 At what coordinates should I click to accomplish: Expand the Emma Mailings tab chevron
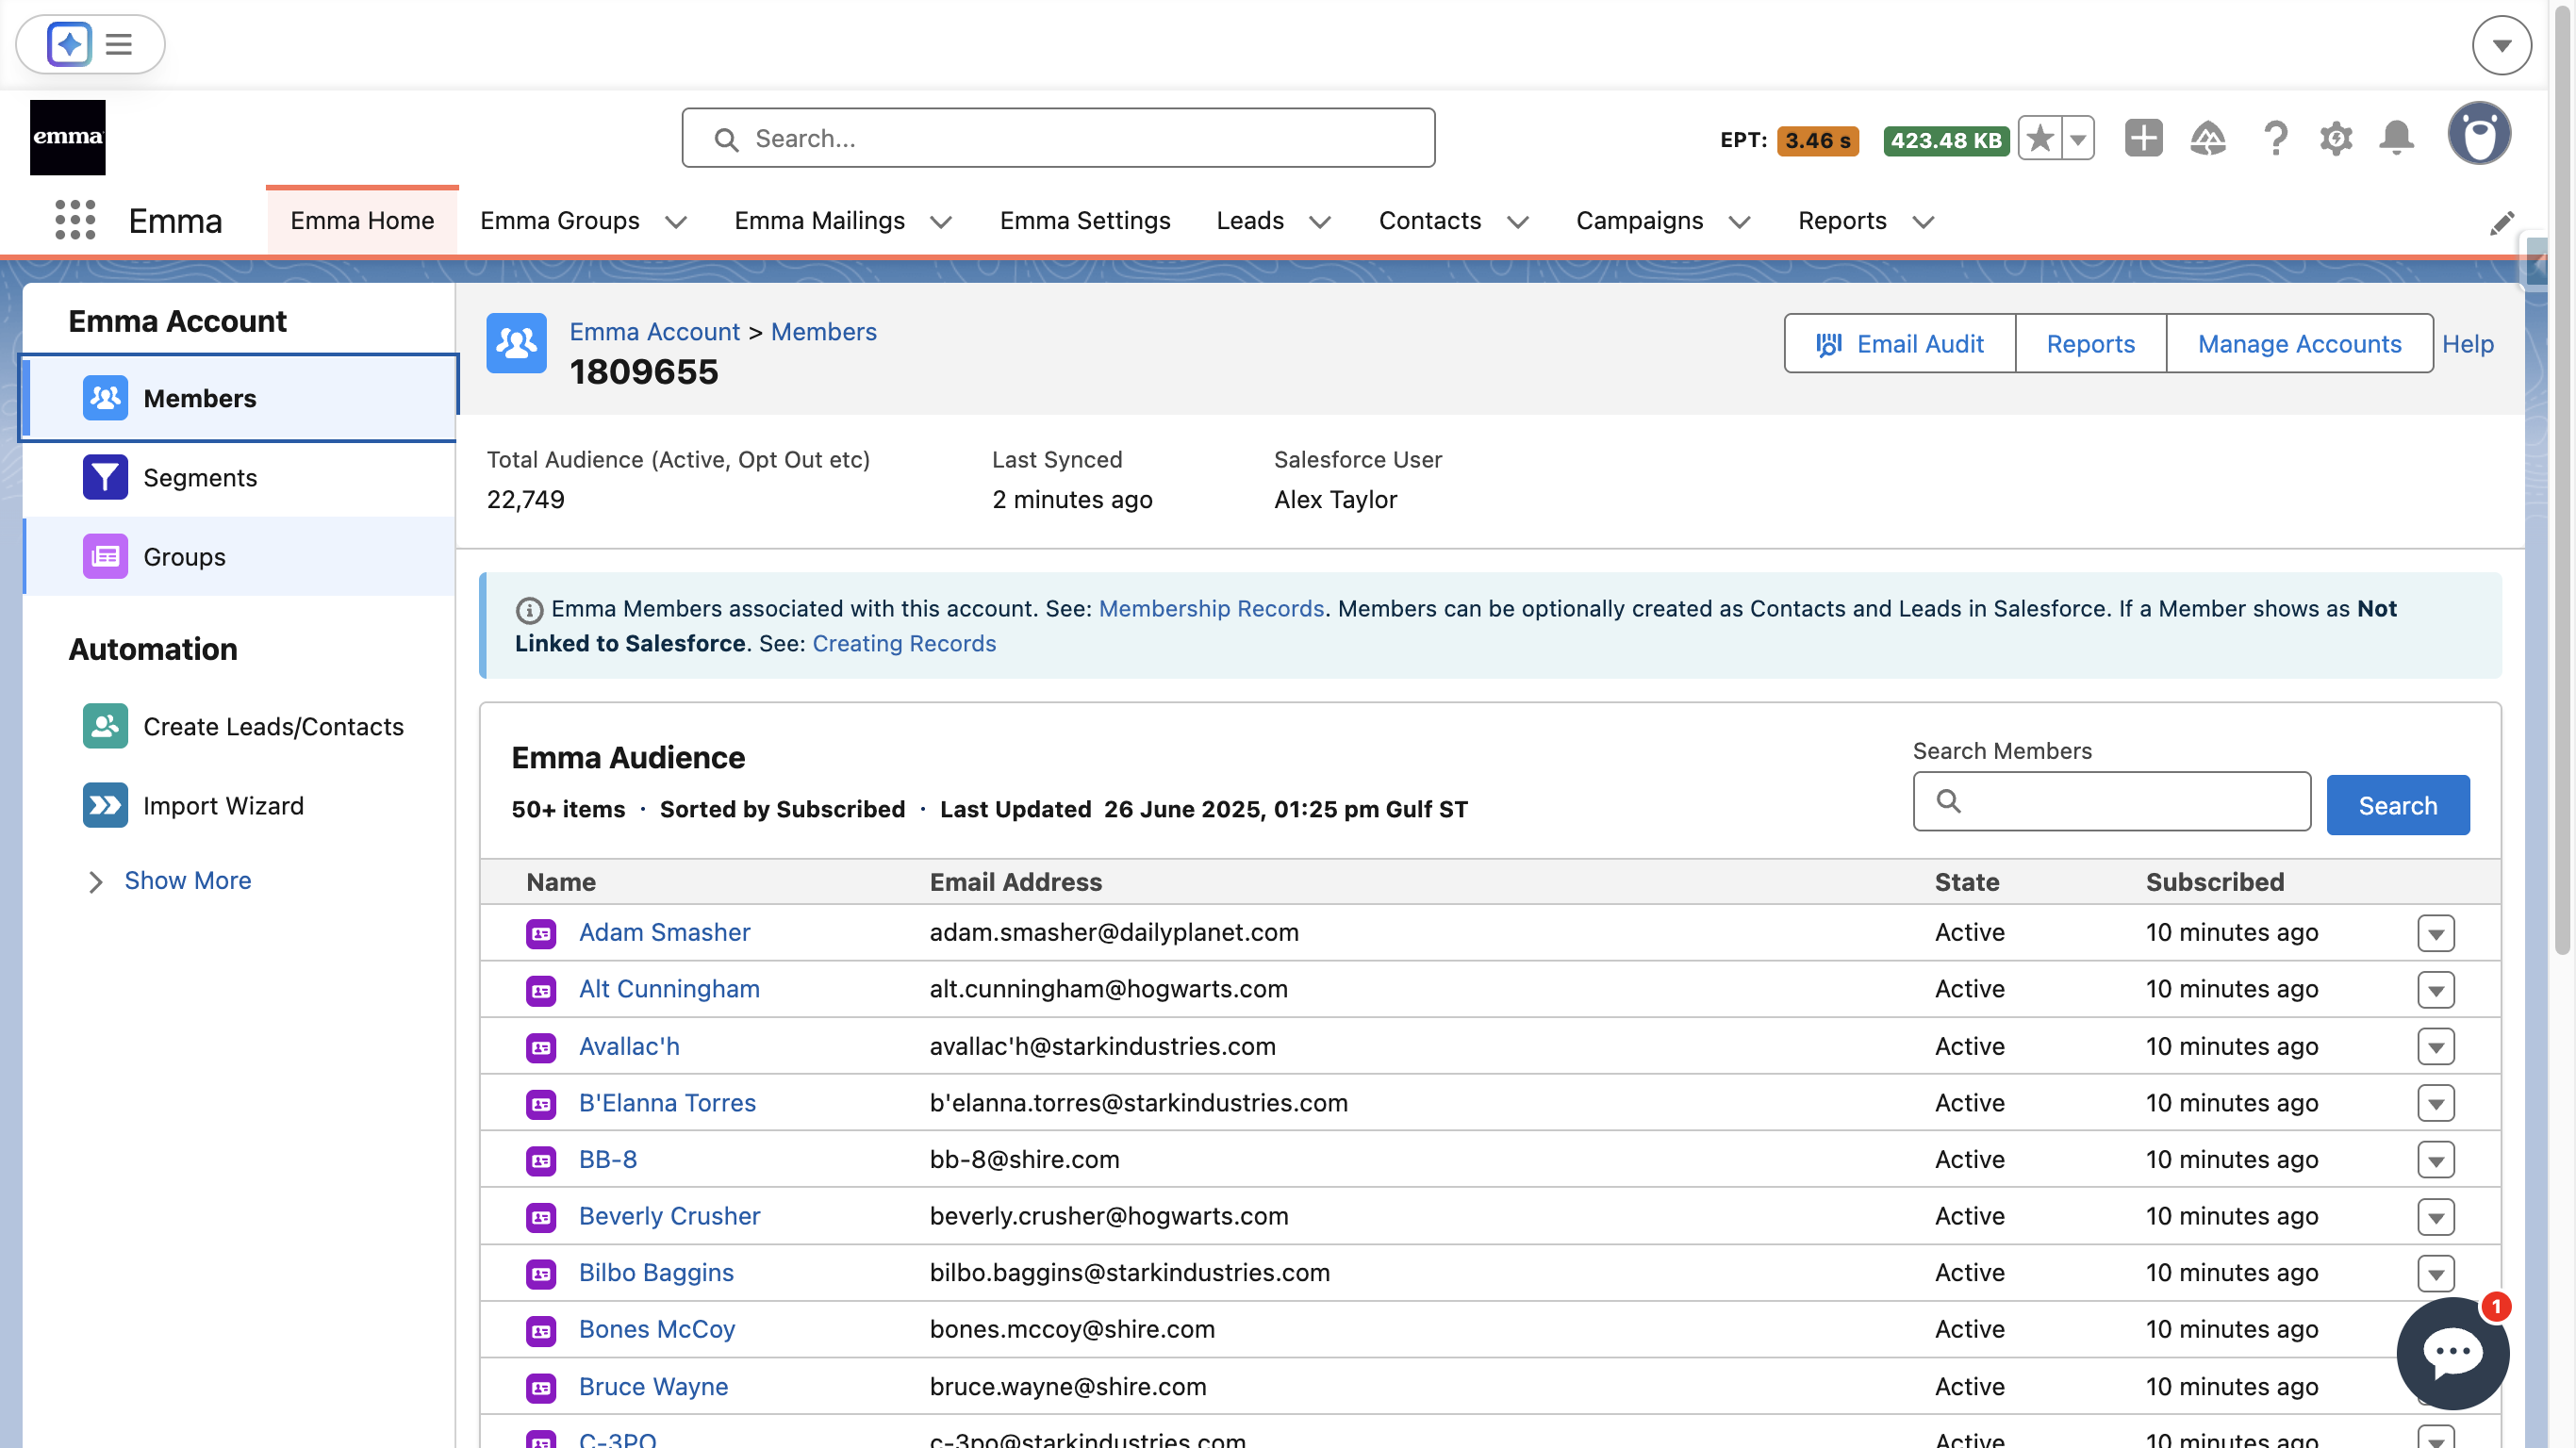point(941,222)
